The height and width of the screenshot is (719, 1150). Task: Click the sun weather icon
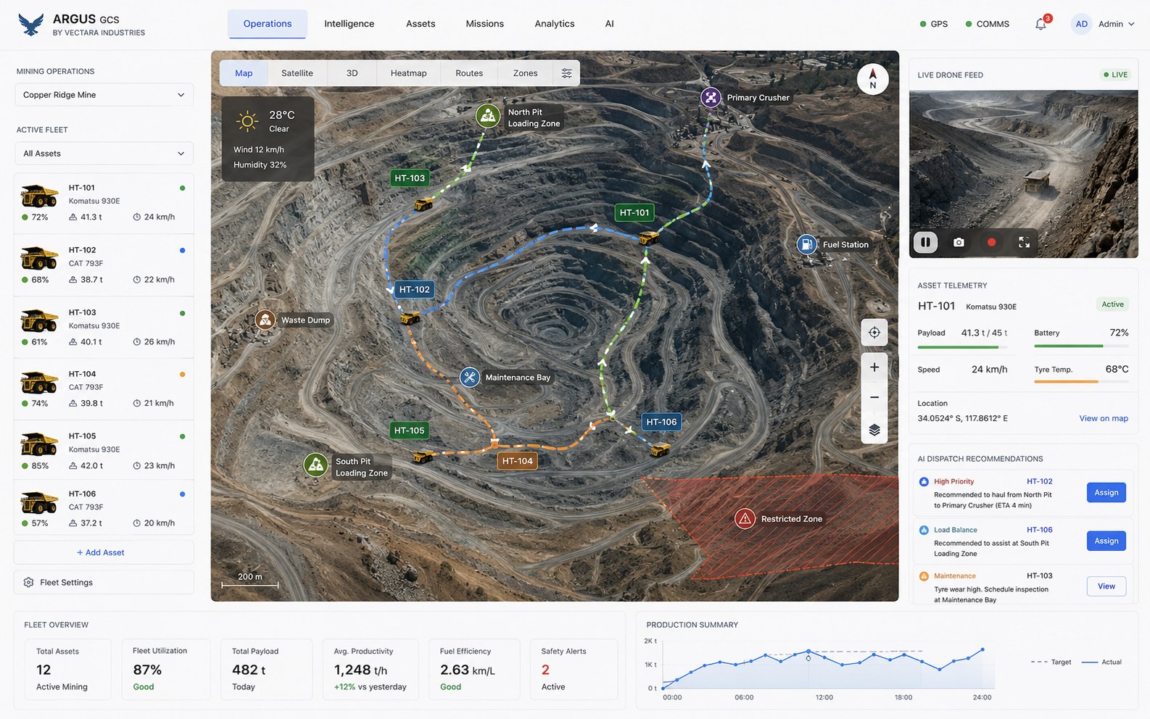click(x=247, y=121)
